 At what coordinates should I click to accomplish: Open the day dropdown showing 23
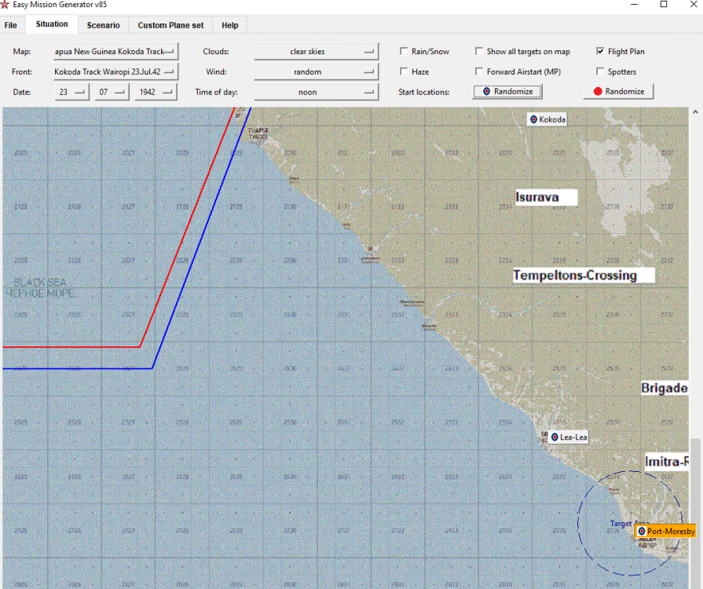(71, 92)
